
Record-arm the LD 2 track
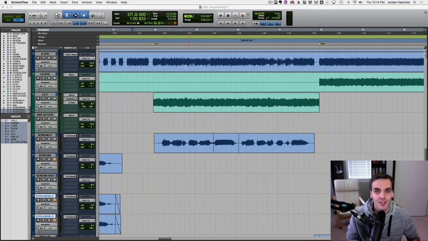click(38, 98)
